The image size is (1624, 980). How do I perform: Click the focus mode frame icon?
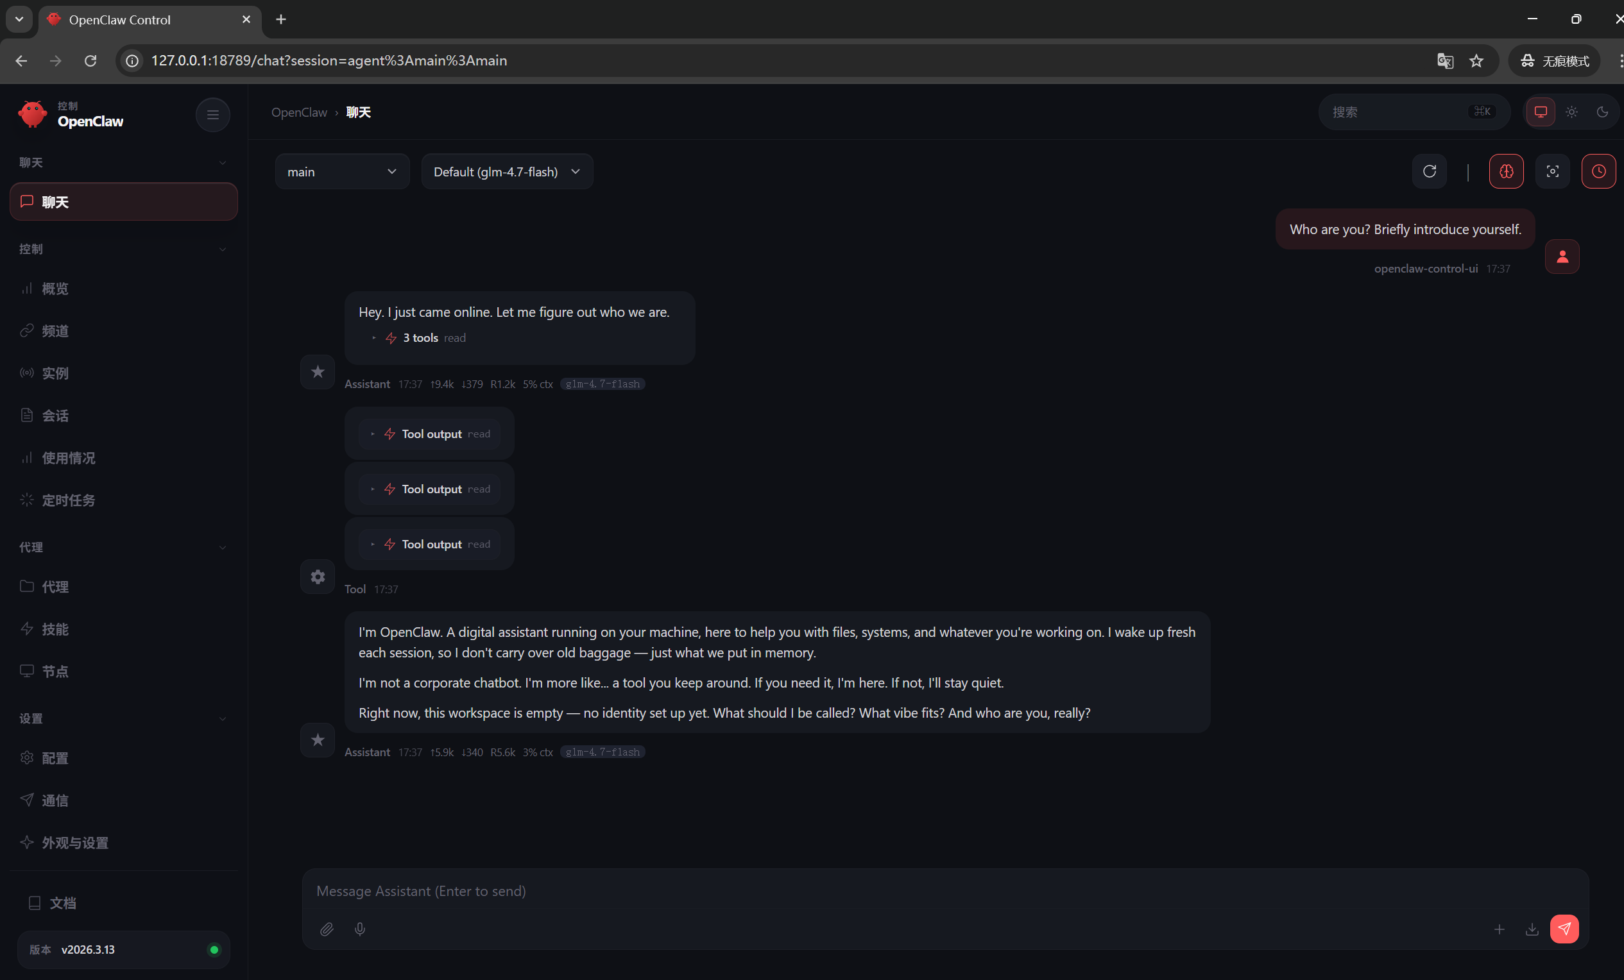coord(1552,172)
